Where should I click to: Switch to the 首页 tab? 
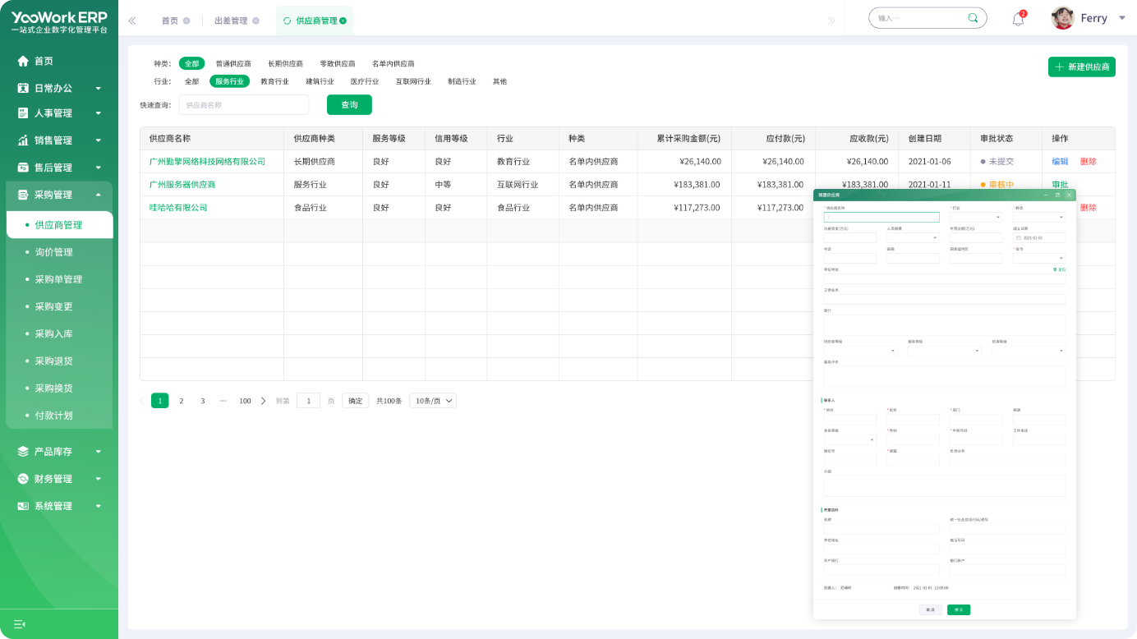pos(169,21)
